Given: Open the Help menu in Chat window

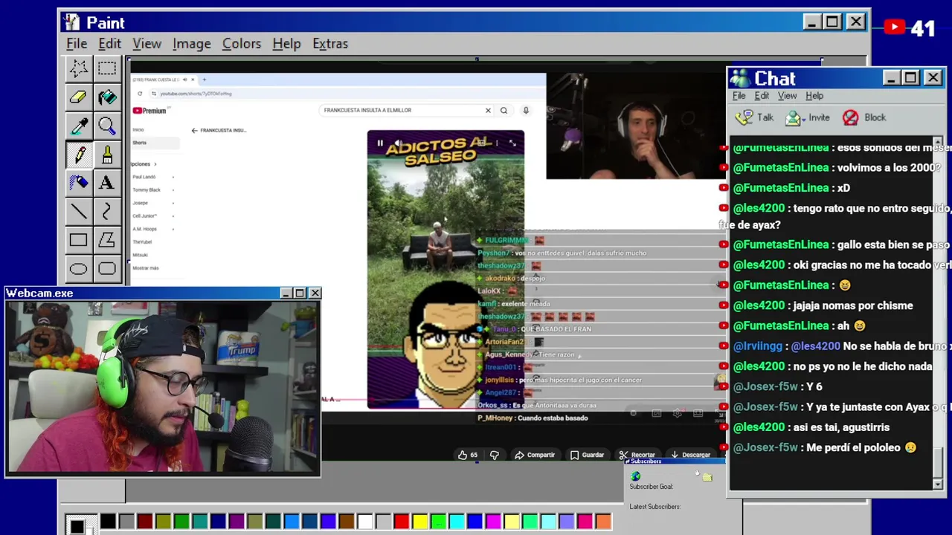Looking at the screenshot, I should (814, 96).
